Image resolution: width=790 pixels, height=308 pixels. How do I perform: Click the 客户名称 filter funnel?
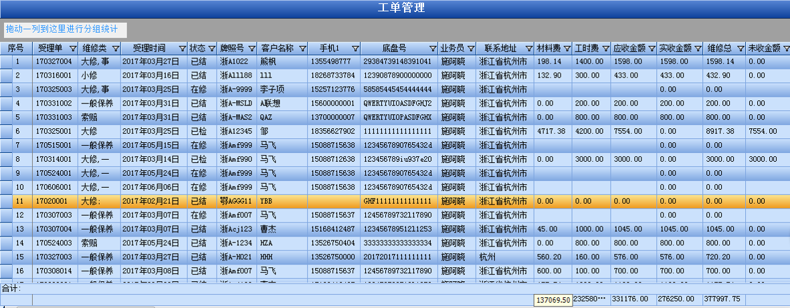(x=302, y=49)
